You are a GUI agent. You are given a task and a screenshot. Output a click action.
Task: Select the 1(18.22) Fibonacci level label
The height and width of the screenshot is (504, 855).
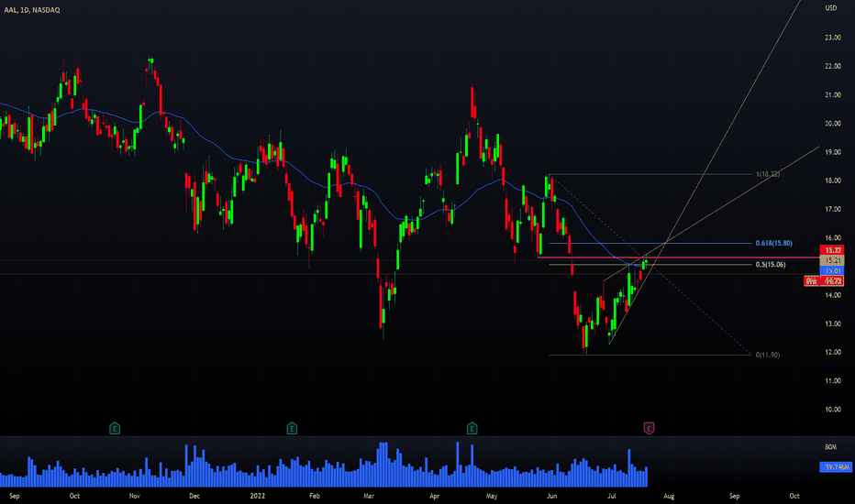click(x=768, y=174)
